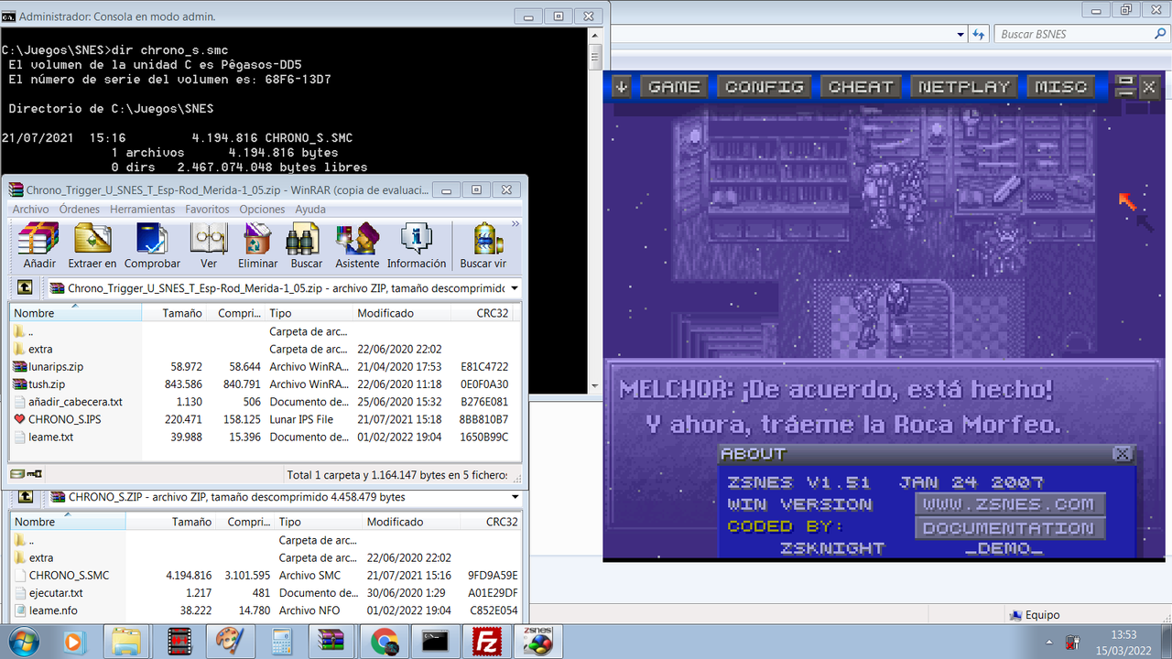Viewport: 1172px width, 659px height.
Task: Open the NETPLAY menu in ZSNES
Action: click(964, 87)
